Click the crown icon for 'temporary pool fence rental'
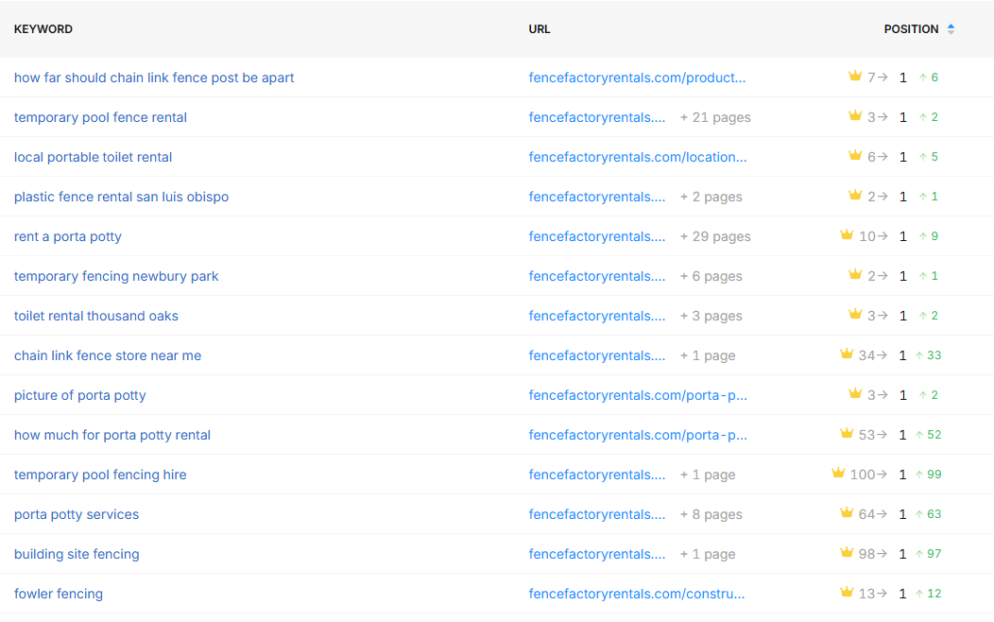 tap(855, 115)
